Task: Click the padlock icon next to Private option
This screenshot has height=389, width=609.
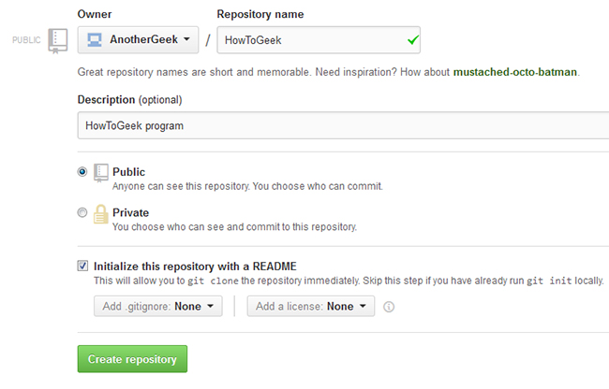Action: 100,214
